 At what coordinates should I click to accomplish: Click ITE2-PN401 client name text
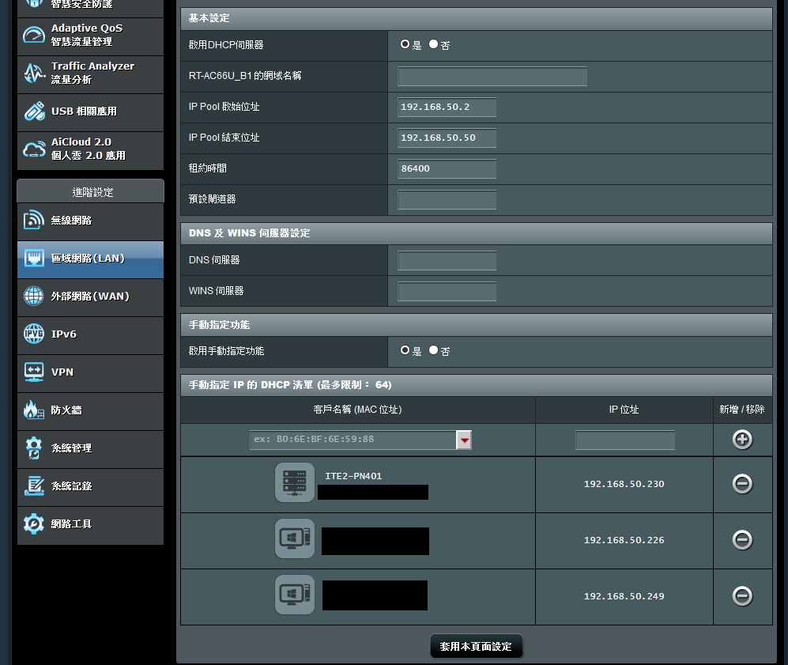point(353,476)
